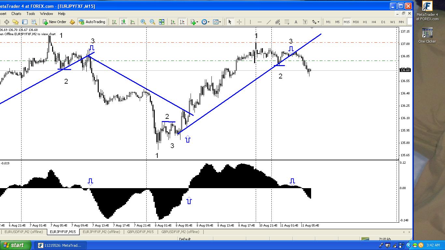Open the Navigator favorites folder icon

tap(16, 22)
